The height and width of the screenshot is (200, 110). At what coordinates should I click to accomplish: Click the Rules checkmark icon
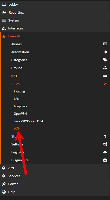point(105,84)
